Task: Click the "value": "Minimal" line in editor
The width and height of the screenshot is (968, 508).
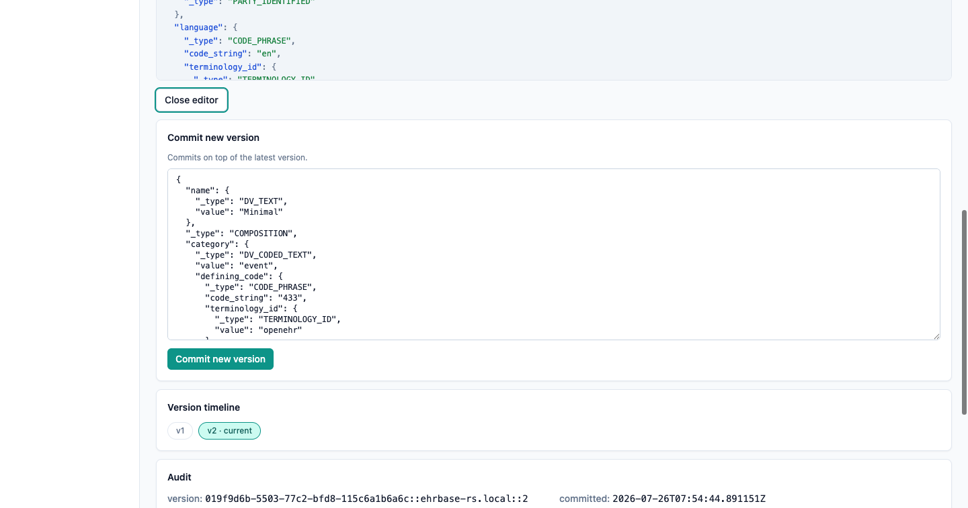Action: [239, 212]
